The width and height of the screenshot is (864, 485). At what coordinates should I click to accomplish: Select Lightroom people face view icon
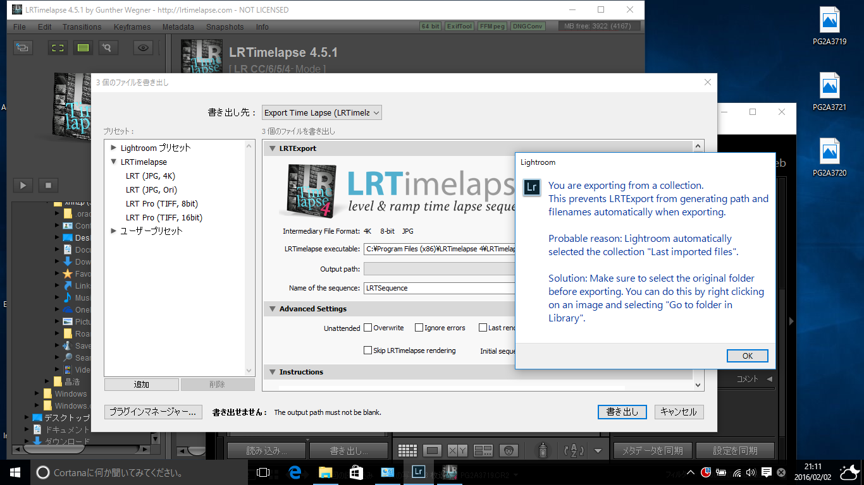pyautogui.click(x=509, y=451)
